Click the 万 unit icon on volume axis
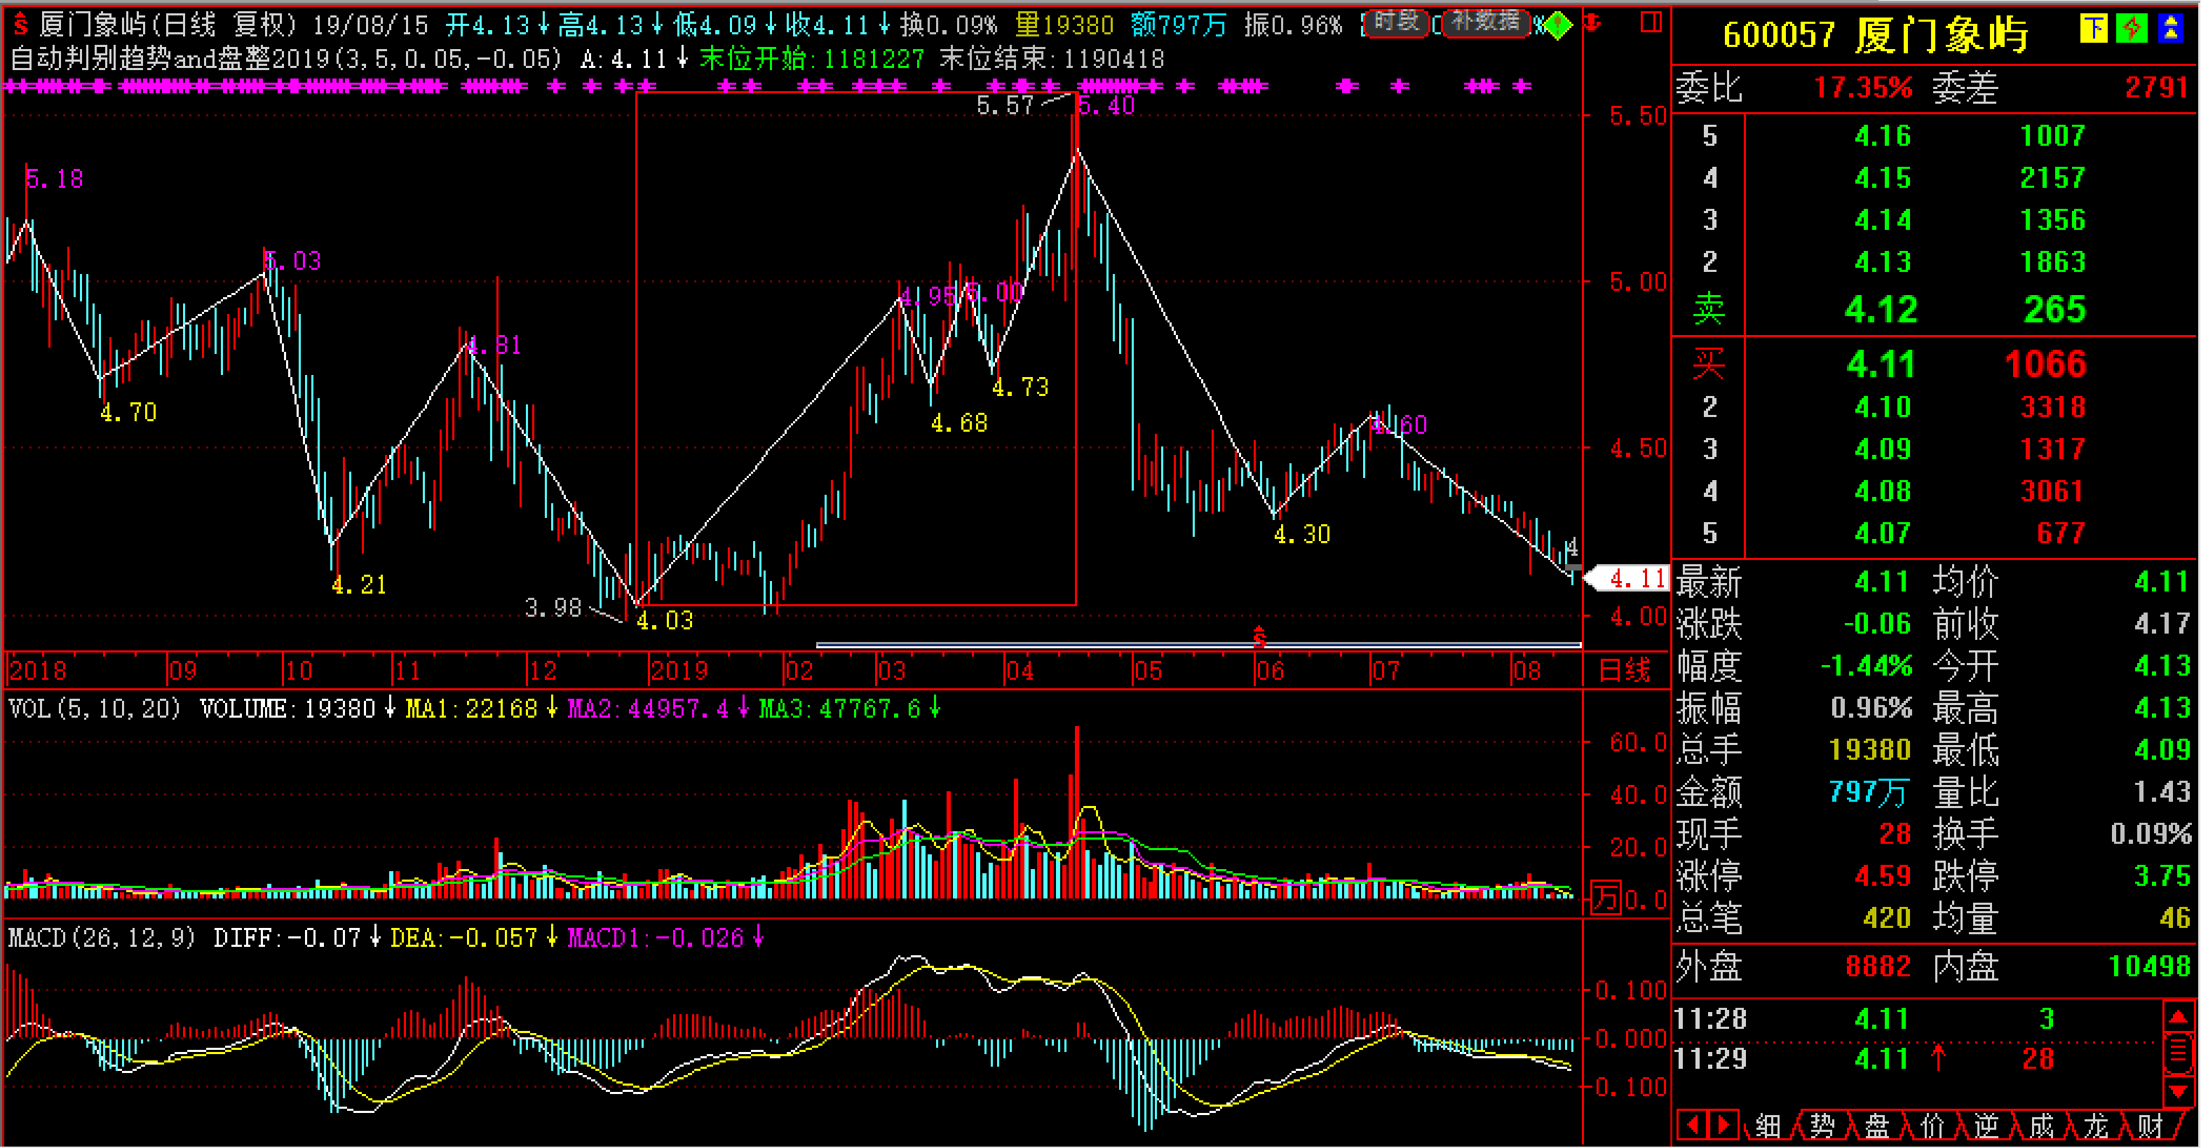The width and height of the screenshot is (2201, 1148). click(1606, 898)
